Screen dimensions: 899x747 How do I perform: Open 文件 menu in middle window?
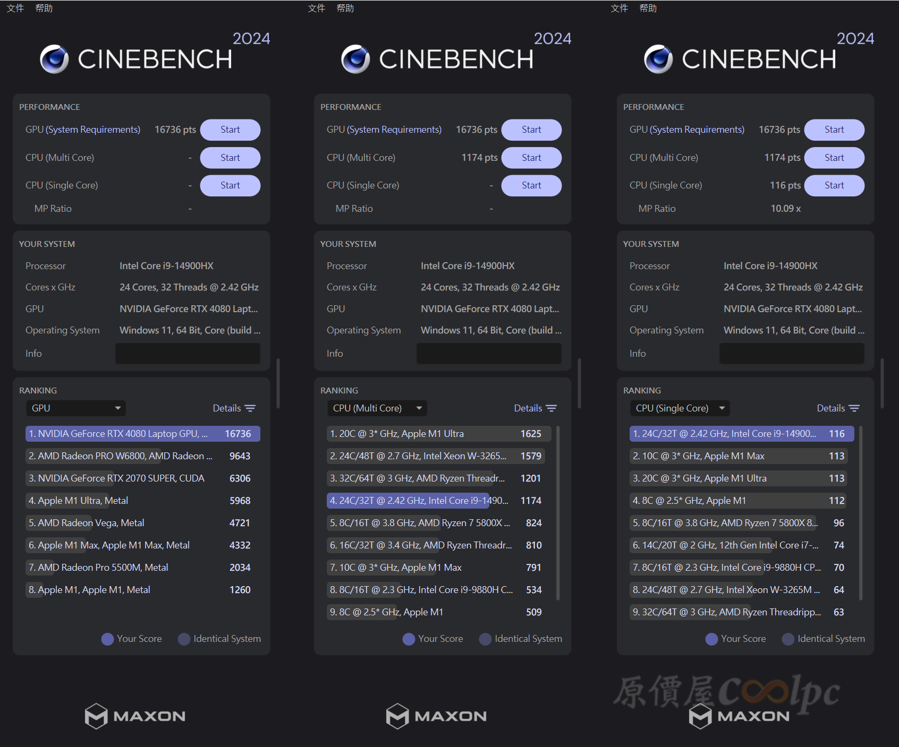coord(317,8)
